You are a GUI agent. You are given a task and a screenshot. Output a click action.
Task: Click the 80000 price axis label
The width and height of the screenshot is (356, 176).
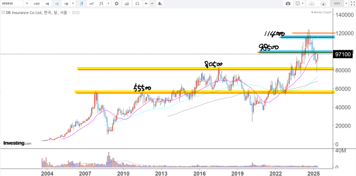(x=343, y=70)
